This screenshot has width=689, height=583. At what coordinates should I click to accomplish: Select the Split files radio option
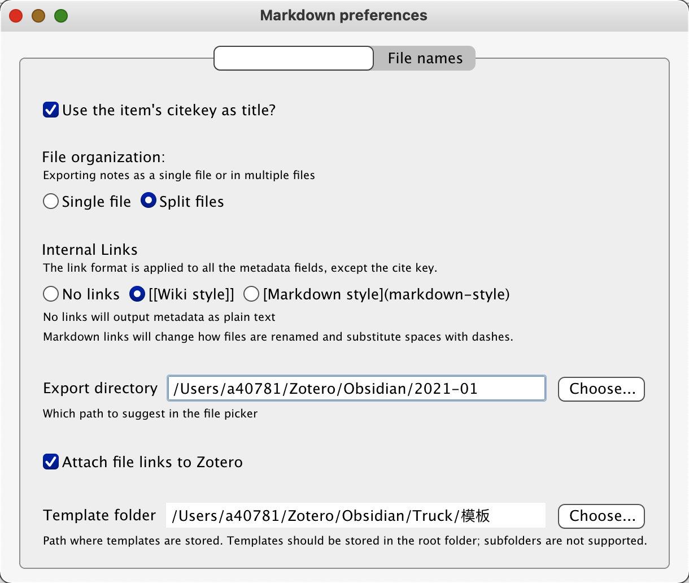(149, 201)
